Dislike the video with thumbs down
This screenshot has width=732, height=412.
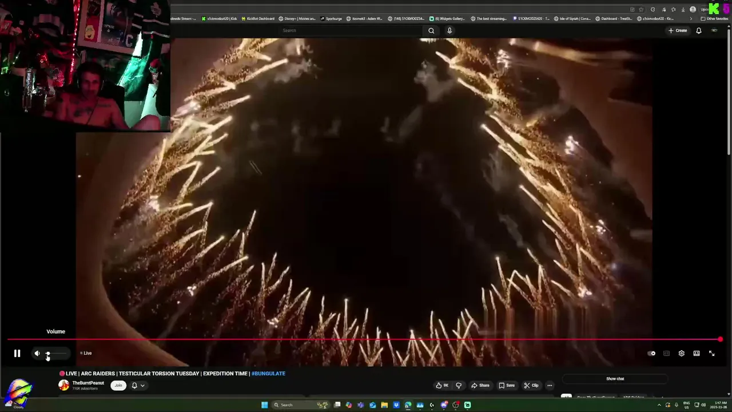pos(459,386)
